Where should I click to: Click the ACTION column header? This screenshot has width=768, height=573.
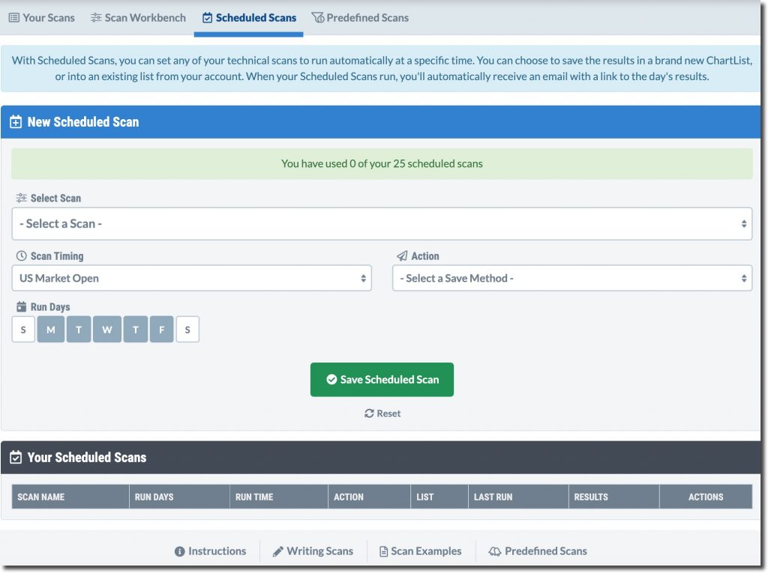click(x=369, y=497)
